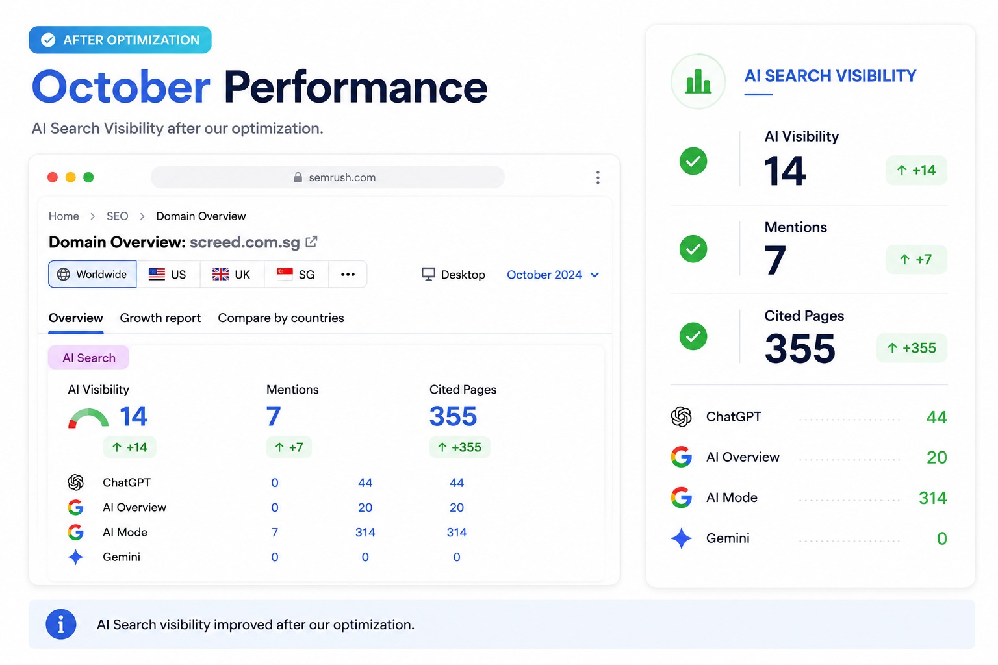Click the lock icon in the address bar
998x665 pixels.
coord(298,177)
